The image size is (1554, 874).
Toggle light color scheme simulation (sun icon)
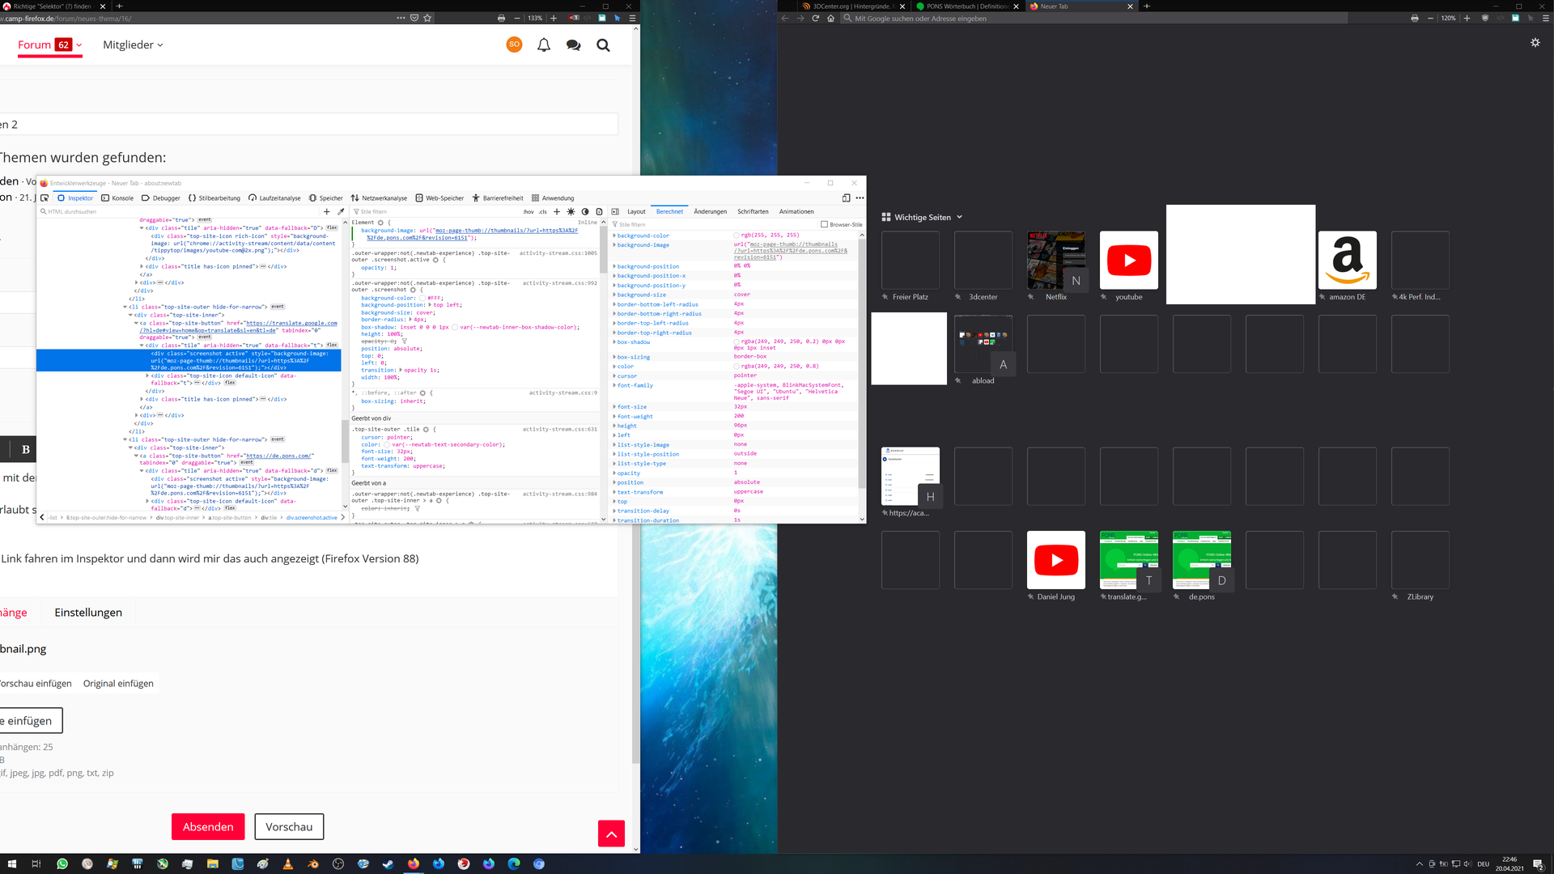click(x=571, y=211)
